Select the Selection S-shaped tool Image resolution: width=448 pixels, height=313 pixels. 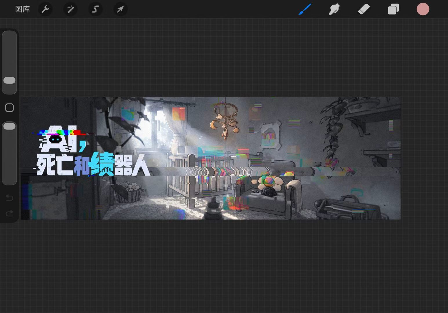95,9
